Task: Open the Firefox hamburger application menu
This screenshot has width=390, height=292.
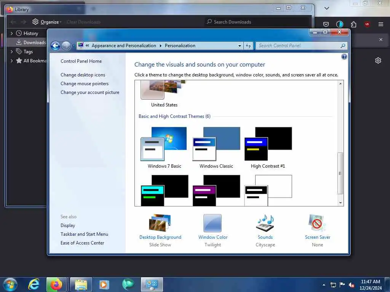Action: (381, 24)
